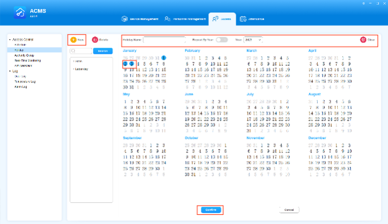
Task: Click the magnifier icon in search box
Action: pos(73,51)
